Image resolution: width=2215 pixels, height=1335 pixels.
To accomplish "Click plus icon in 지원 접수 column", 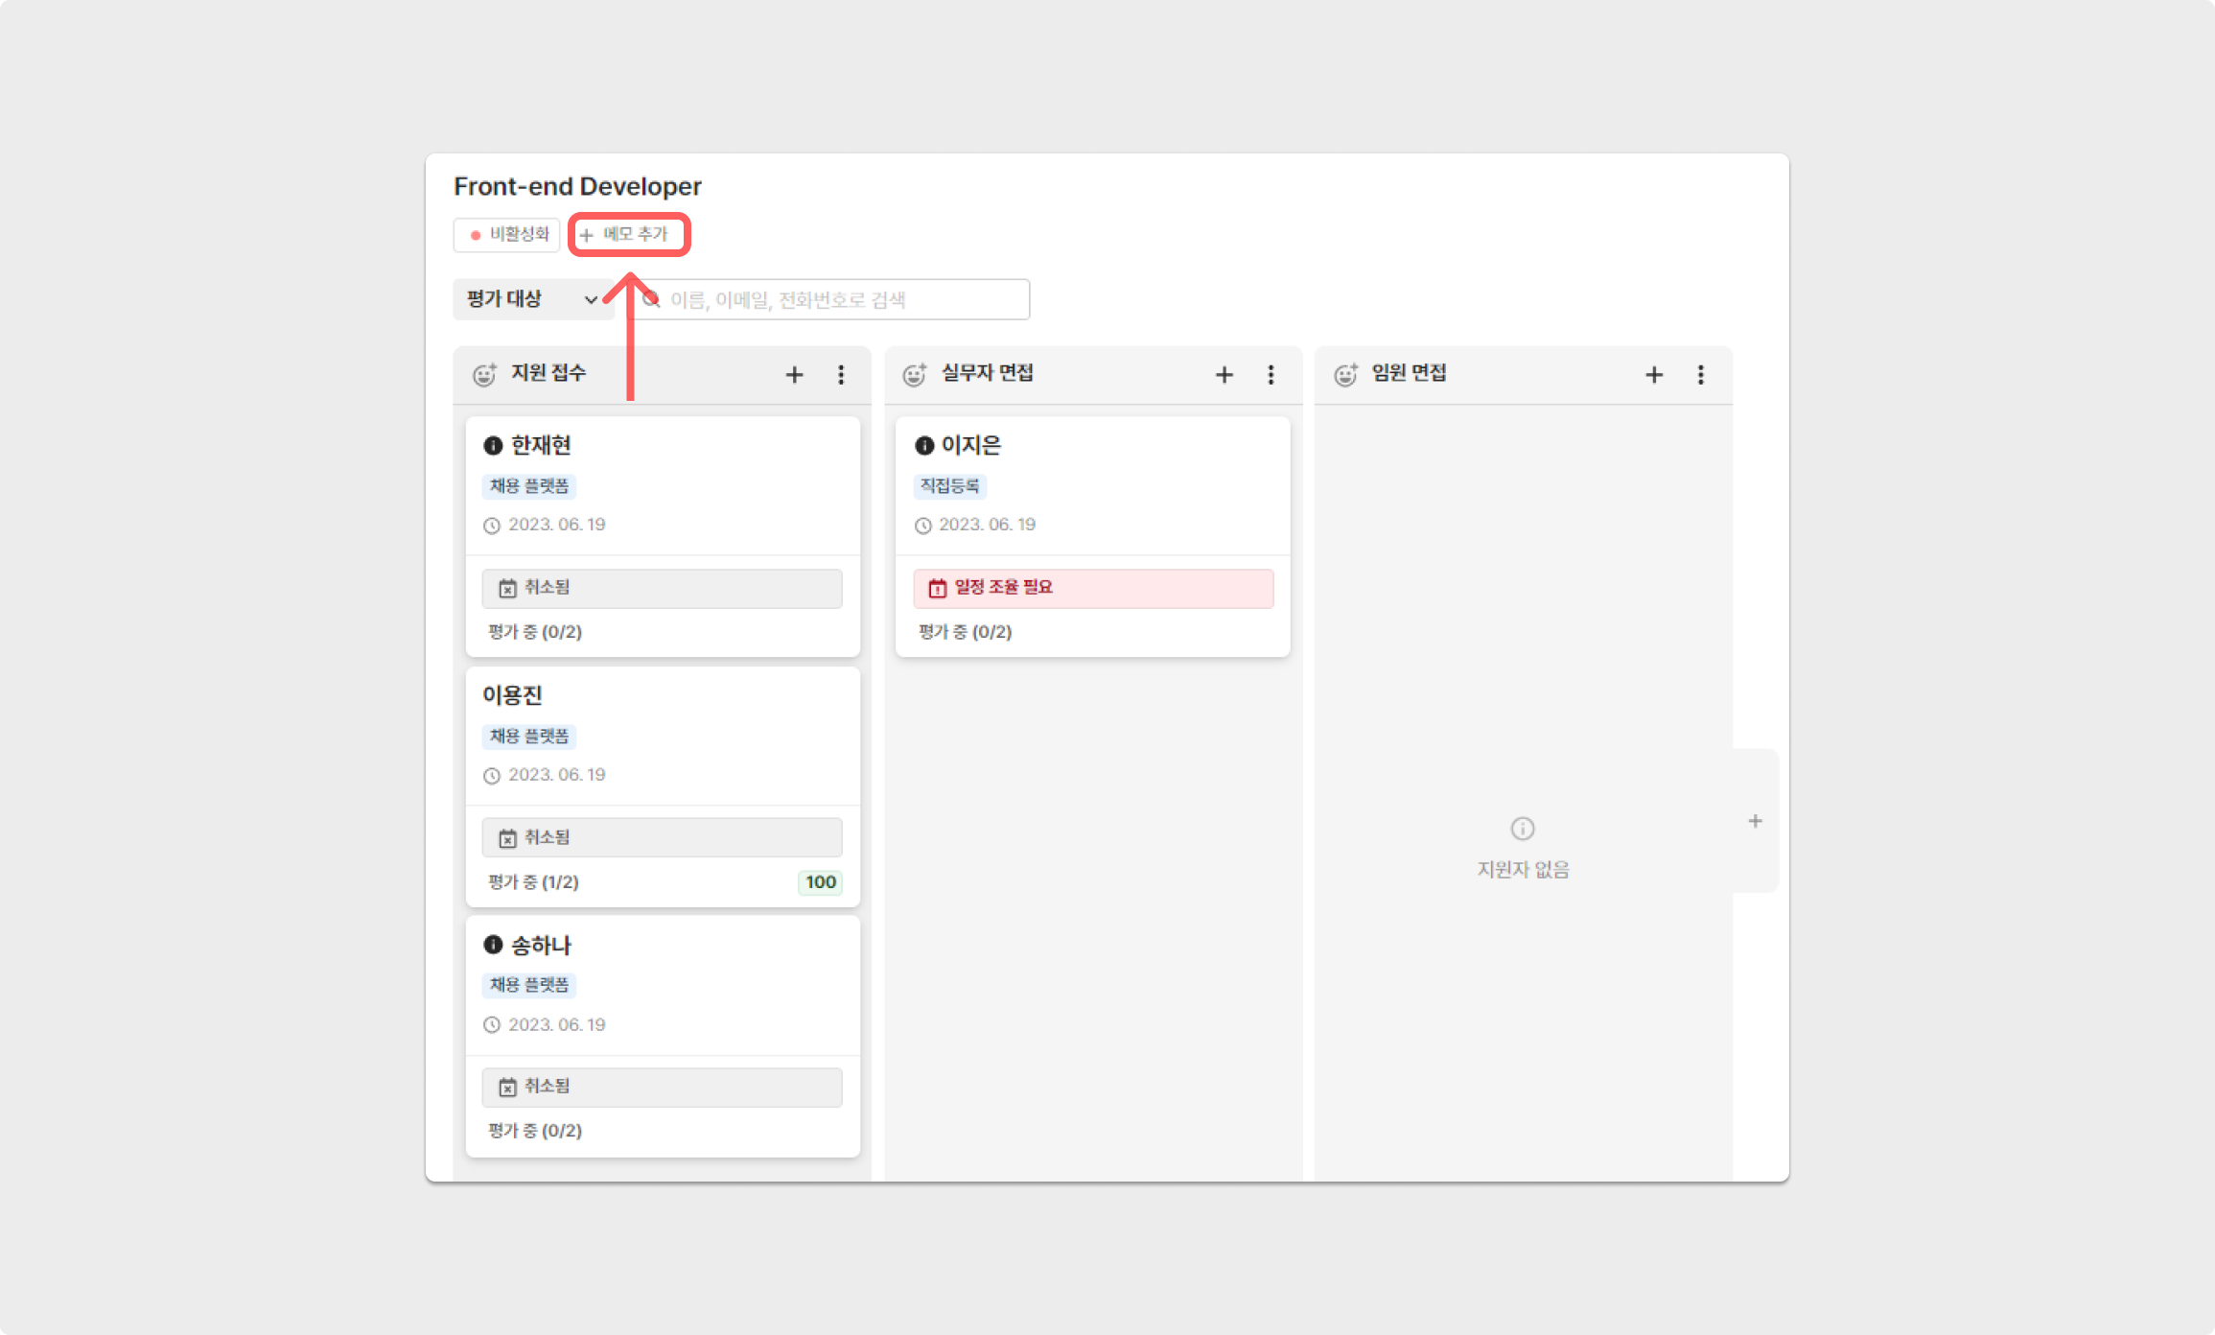I will point(794,375).
